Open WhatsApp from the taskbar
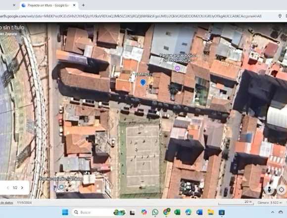Viewport: 287px width, 218px height. [155, 212]
